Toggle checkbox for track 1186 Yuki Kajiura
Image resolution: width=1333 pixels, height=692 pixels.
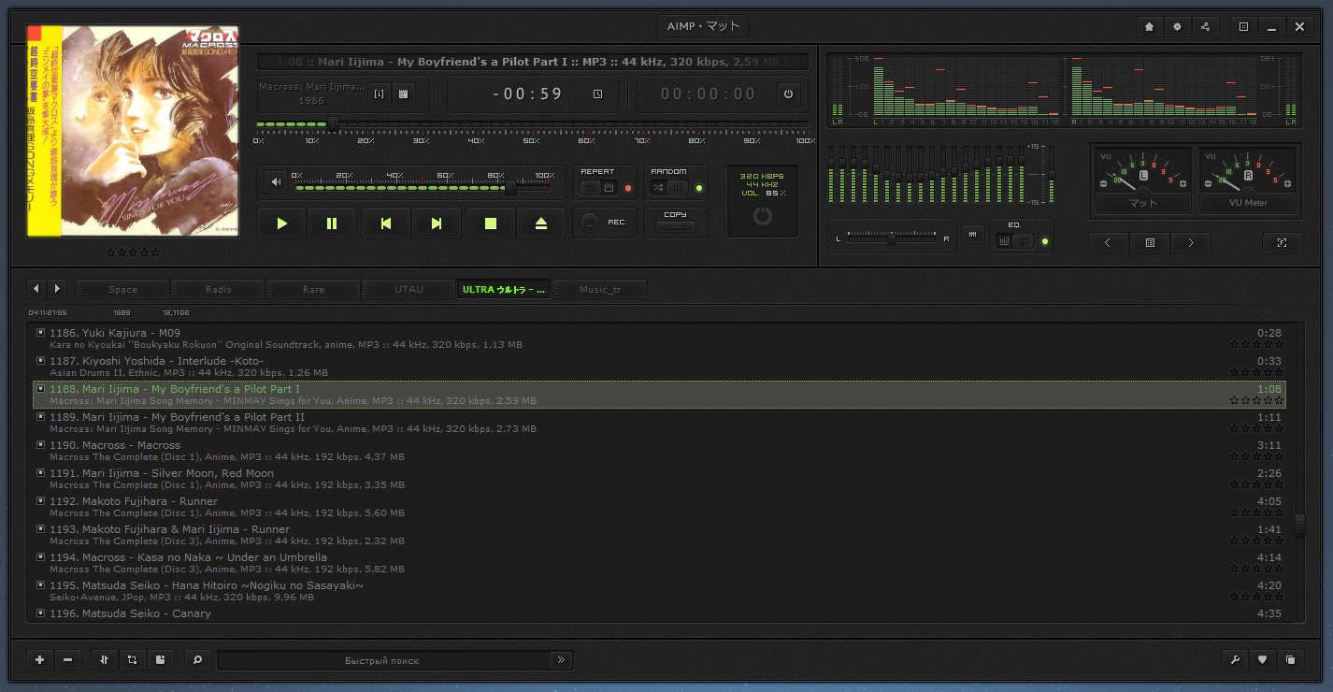click(40, 332)
